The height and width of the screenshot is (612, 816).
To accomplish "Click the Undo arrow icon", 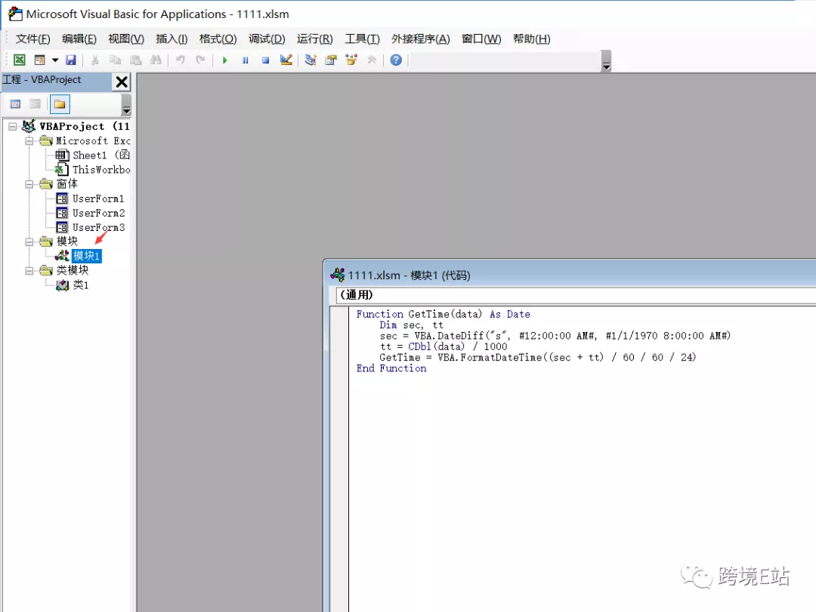I will point(180,60).
